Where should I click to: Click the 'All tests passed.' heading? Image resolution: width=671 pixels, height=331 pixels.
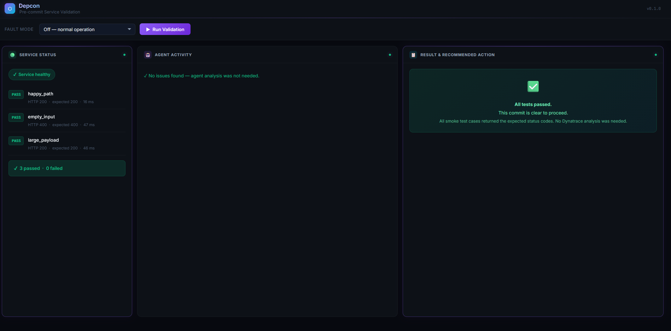click(x=533, y=105)
